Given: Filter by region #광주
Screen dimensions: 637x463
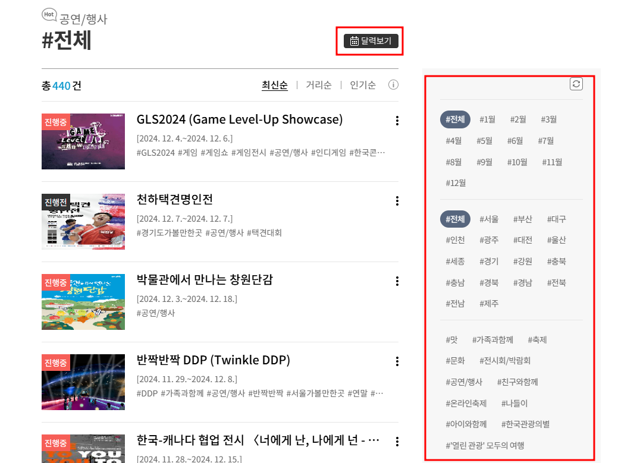Looking at the screenshot, I should click(489, 240).
